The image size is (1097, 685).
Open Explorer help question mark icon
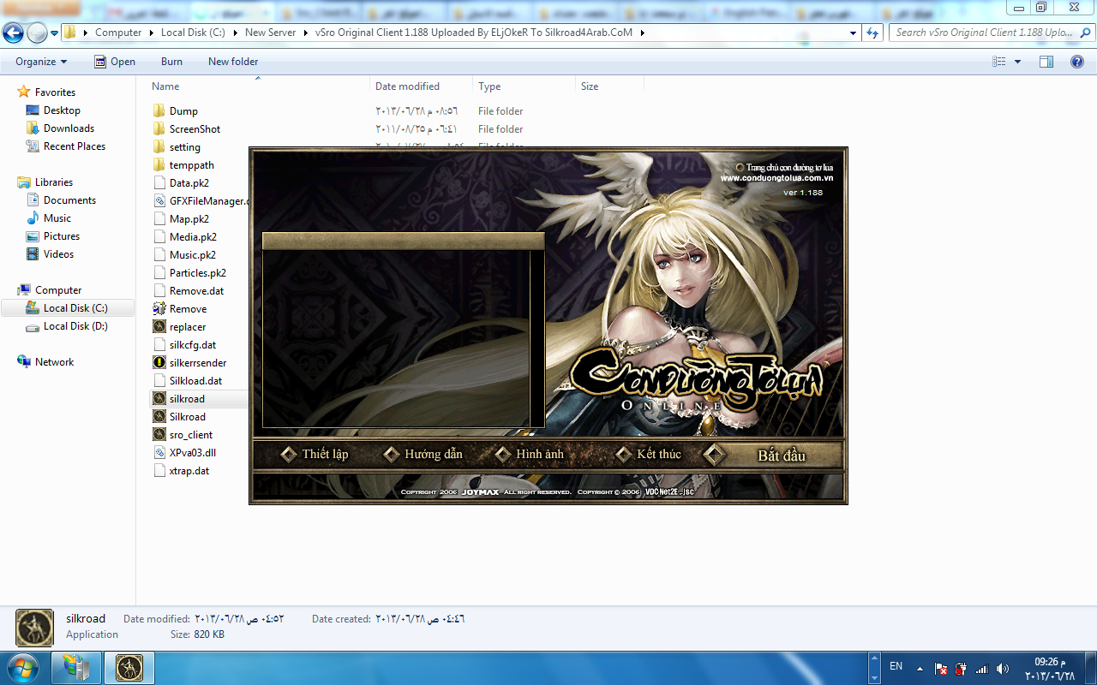1077,62
